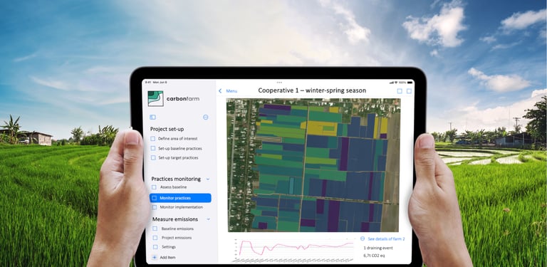Click the carbonfarm brand name text
This screenshot has height=267, width=547.
pyautogui.click(x=183, y=99)
